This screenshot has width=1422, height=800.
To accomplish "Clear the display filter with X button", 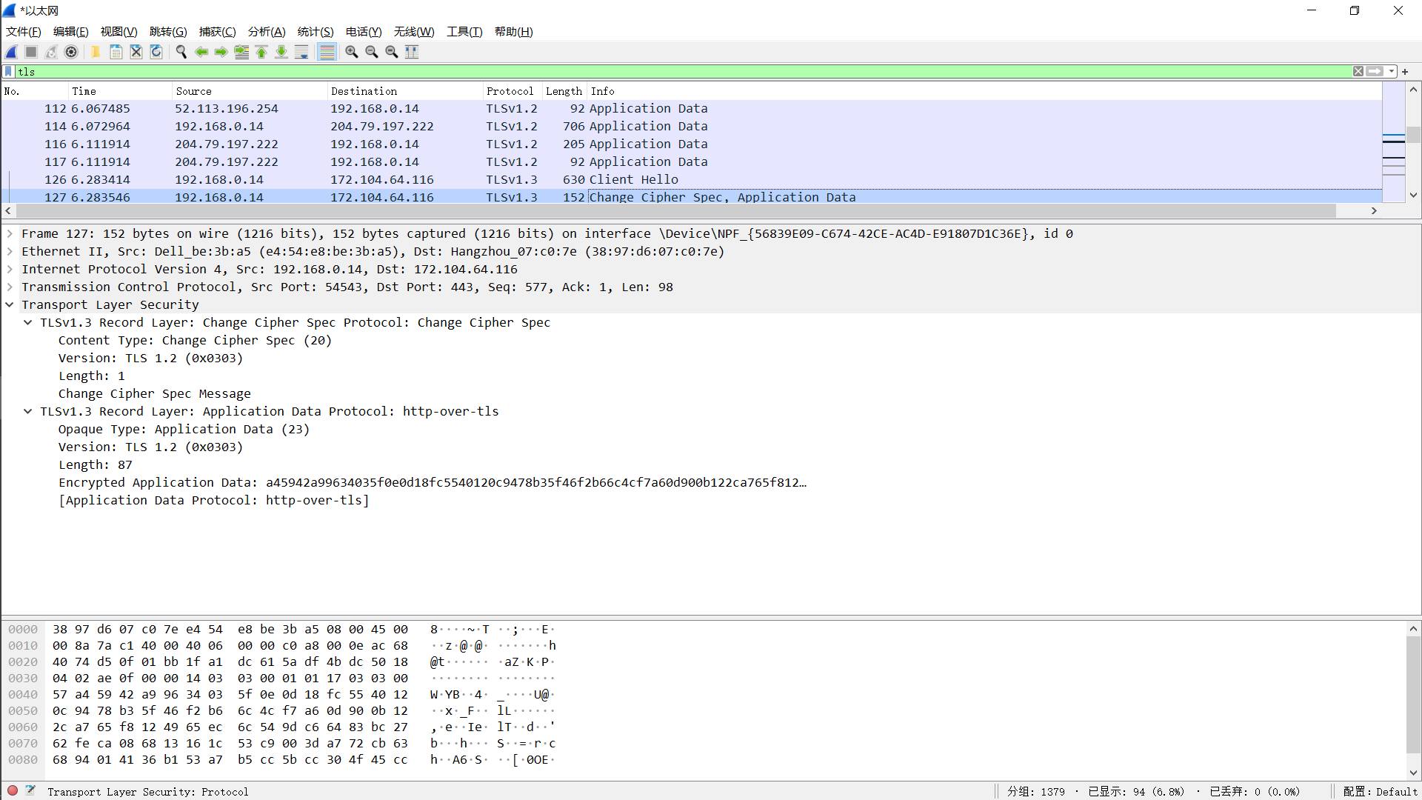I will pos(1358,72).
